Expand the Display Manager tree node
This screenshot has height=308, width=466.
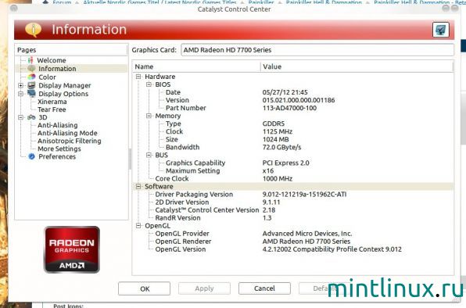coord(20,85)
